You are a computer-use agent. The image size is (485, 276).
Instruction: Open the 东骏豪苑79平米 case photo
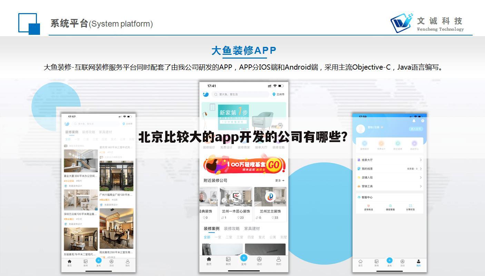(81, 239)
